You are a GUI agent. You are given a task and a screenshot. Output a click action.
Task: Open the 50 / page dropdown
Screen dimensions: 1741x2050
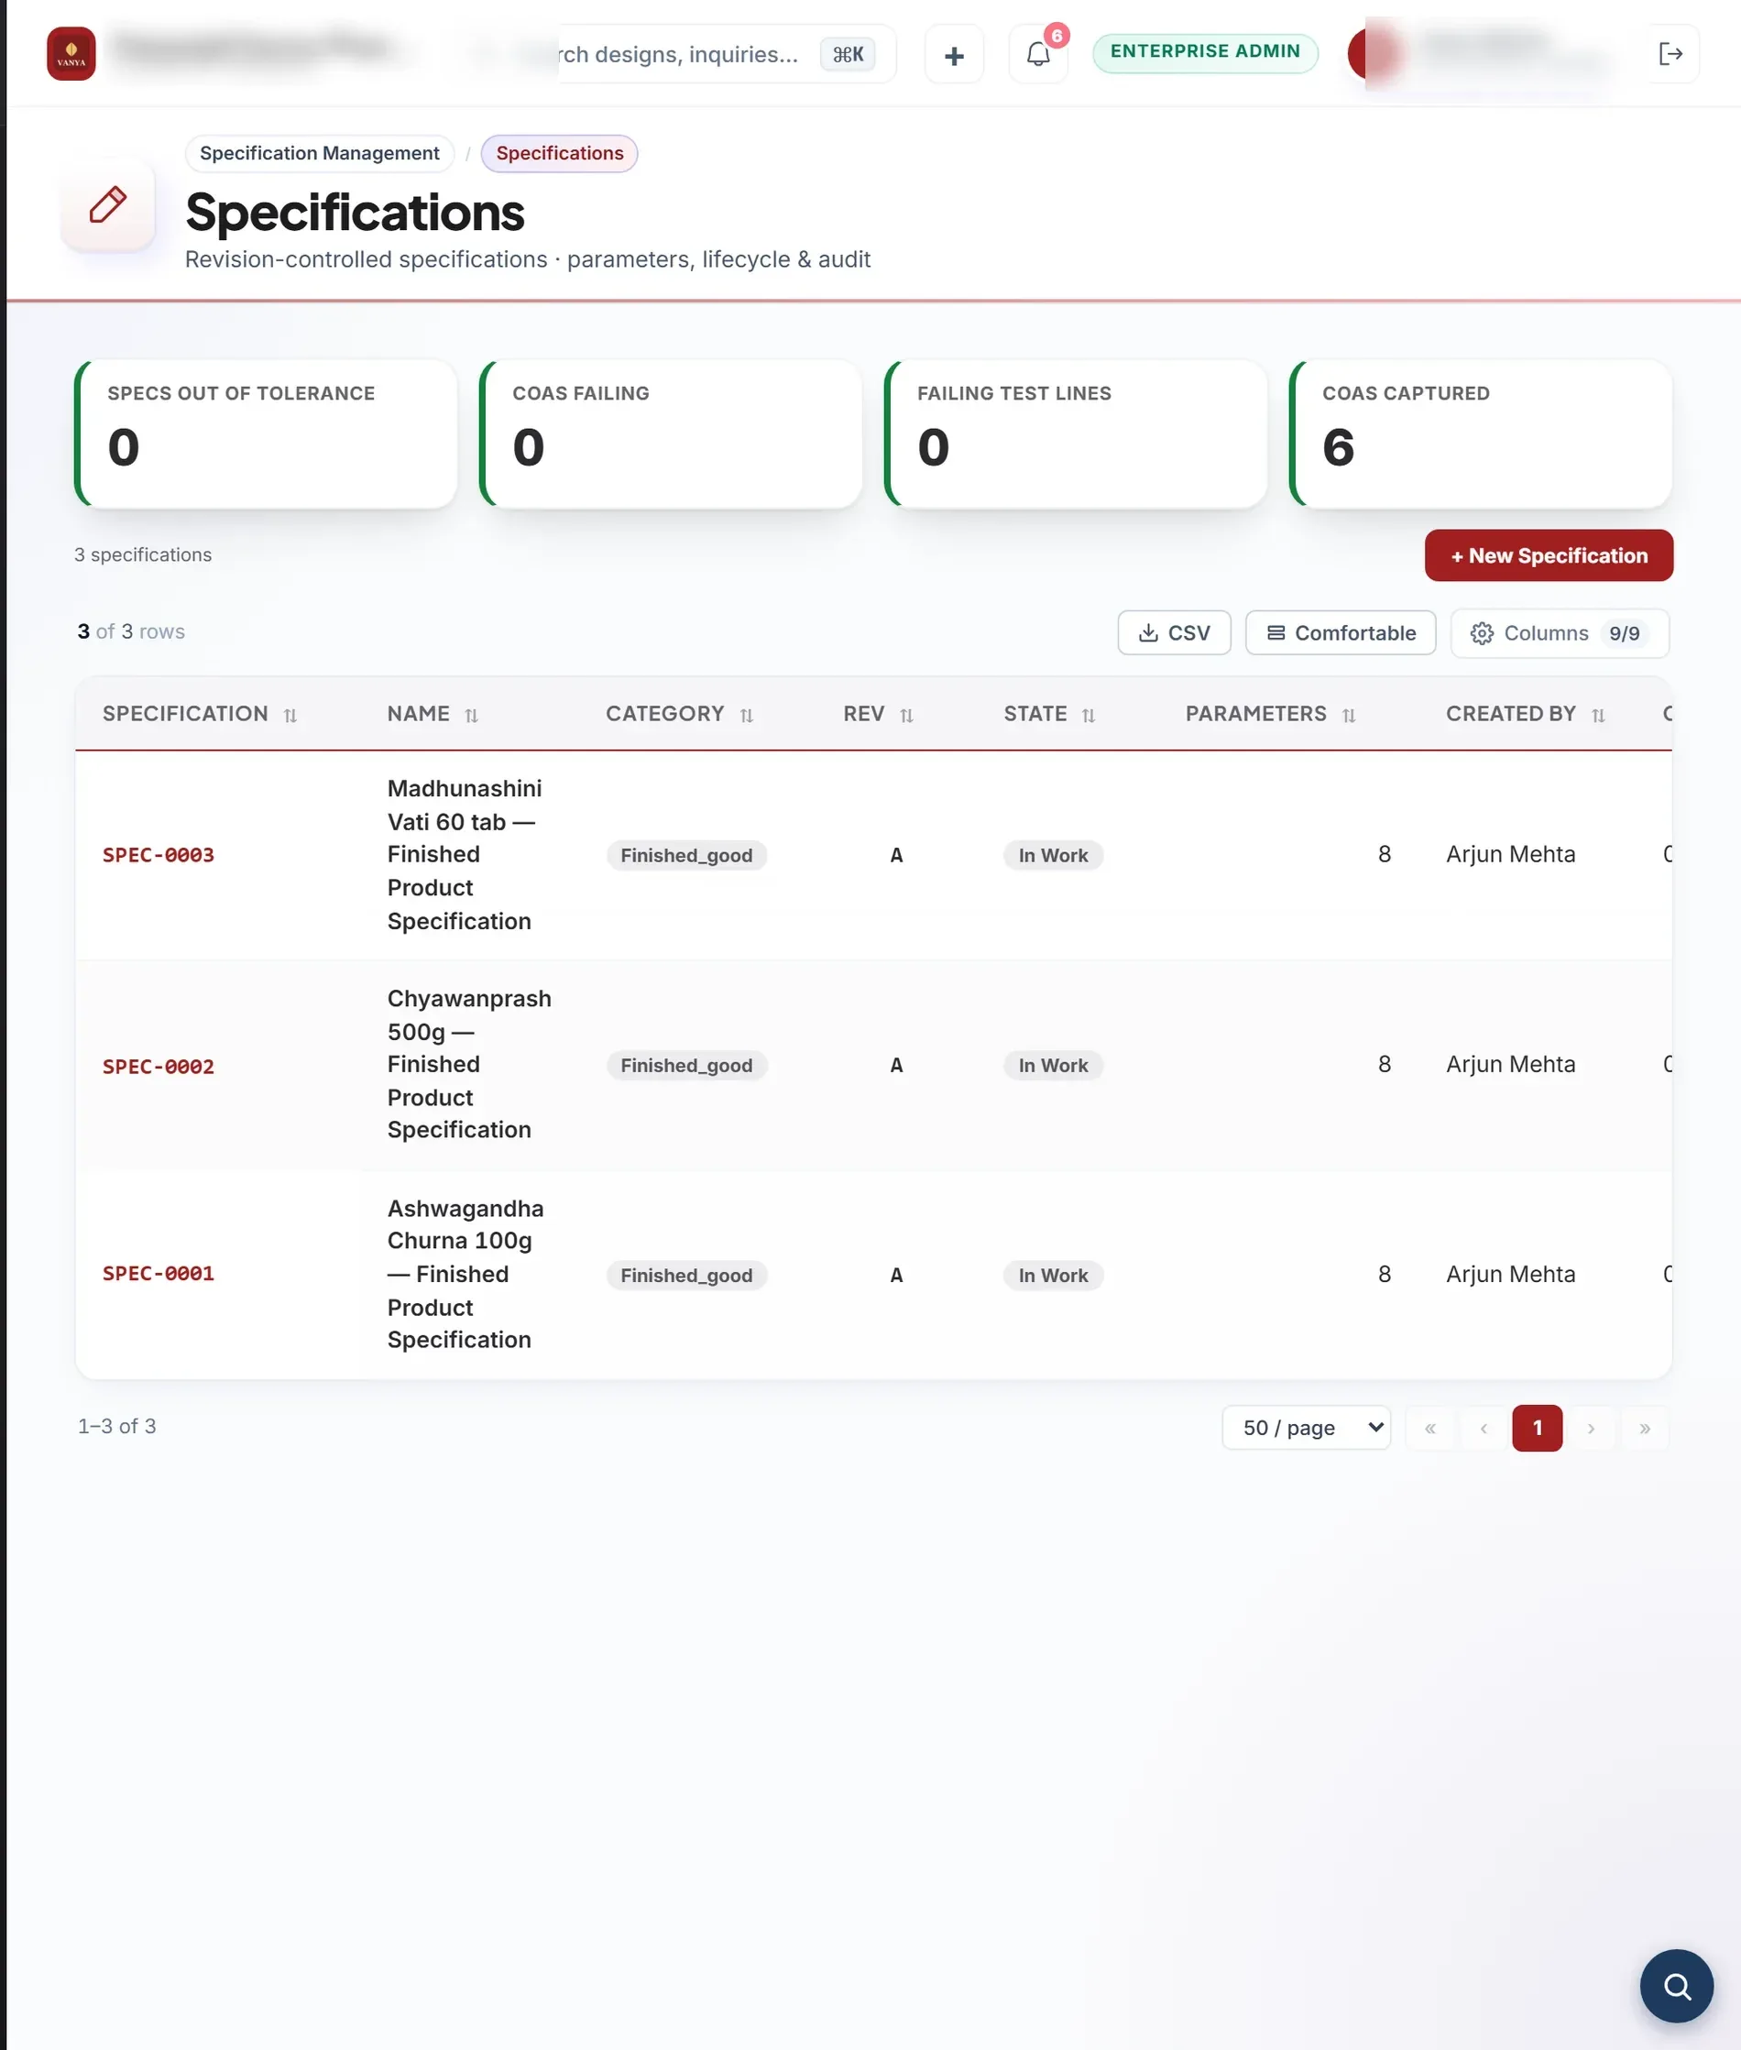pyautogui.click(x=1306, y=1427)
